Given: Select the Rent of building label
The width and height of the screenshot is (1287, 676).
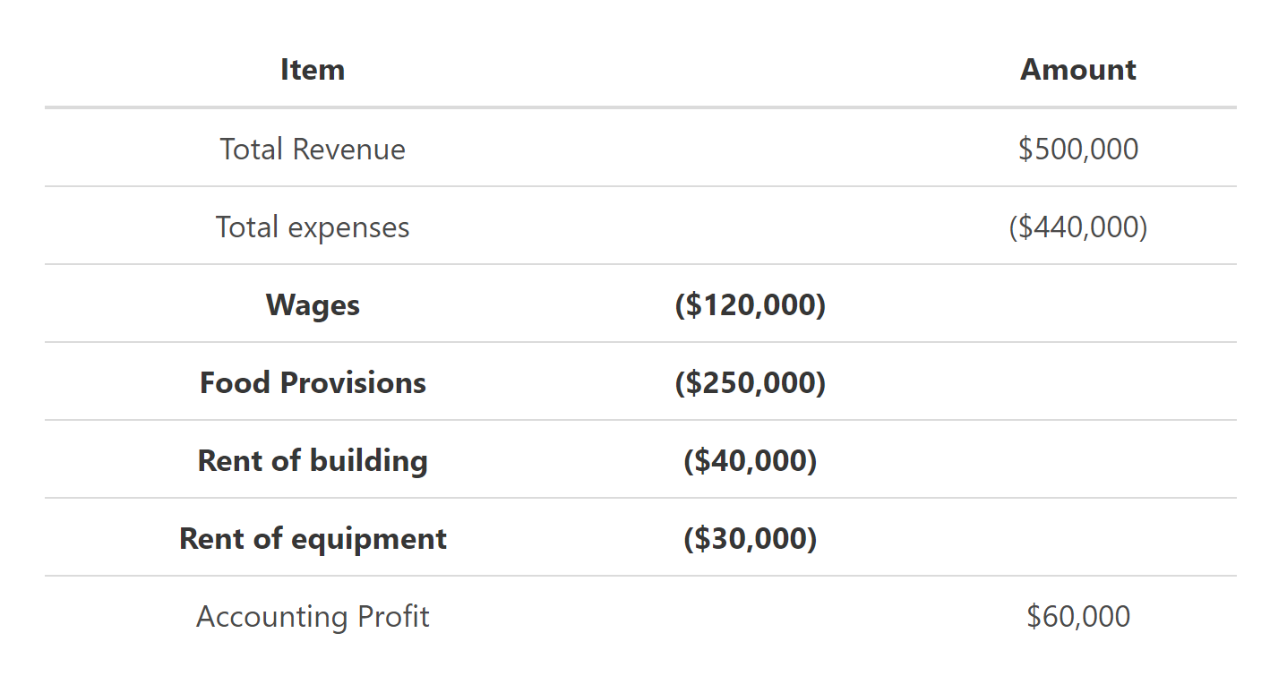Looking at the screenshot, I should (x=313, y=461).
